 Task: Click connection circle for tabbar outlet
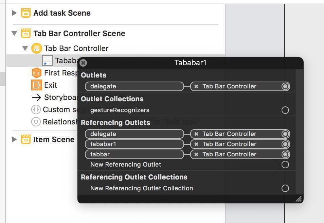[x=285, y=154]
